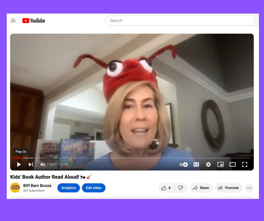Expand the more actions three-dot menu
This screenshot has height=221, width=264.
click(x=249, y=188)
